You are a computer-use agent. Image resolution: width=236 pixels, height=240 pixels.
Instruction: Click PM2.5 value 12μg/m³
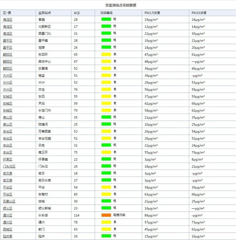(151, 27)
